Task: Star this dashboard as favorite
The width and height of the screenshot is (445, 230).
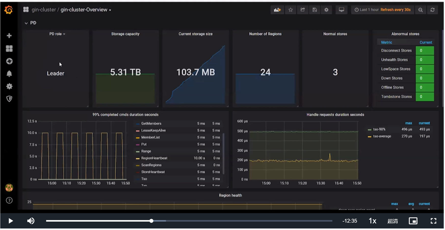Action: [x=291, y=10]
